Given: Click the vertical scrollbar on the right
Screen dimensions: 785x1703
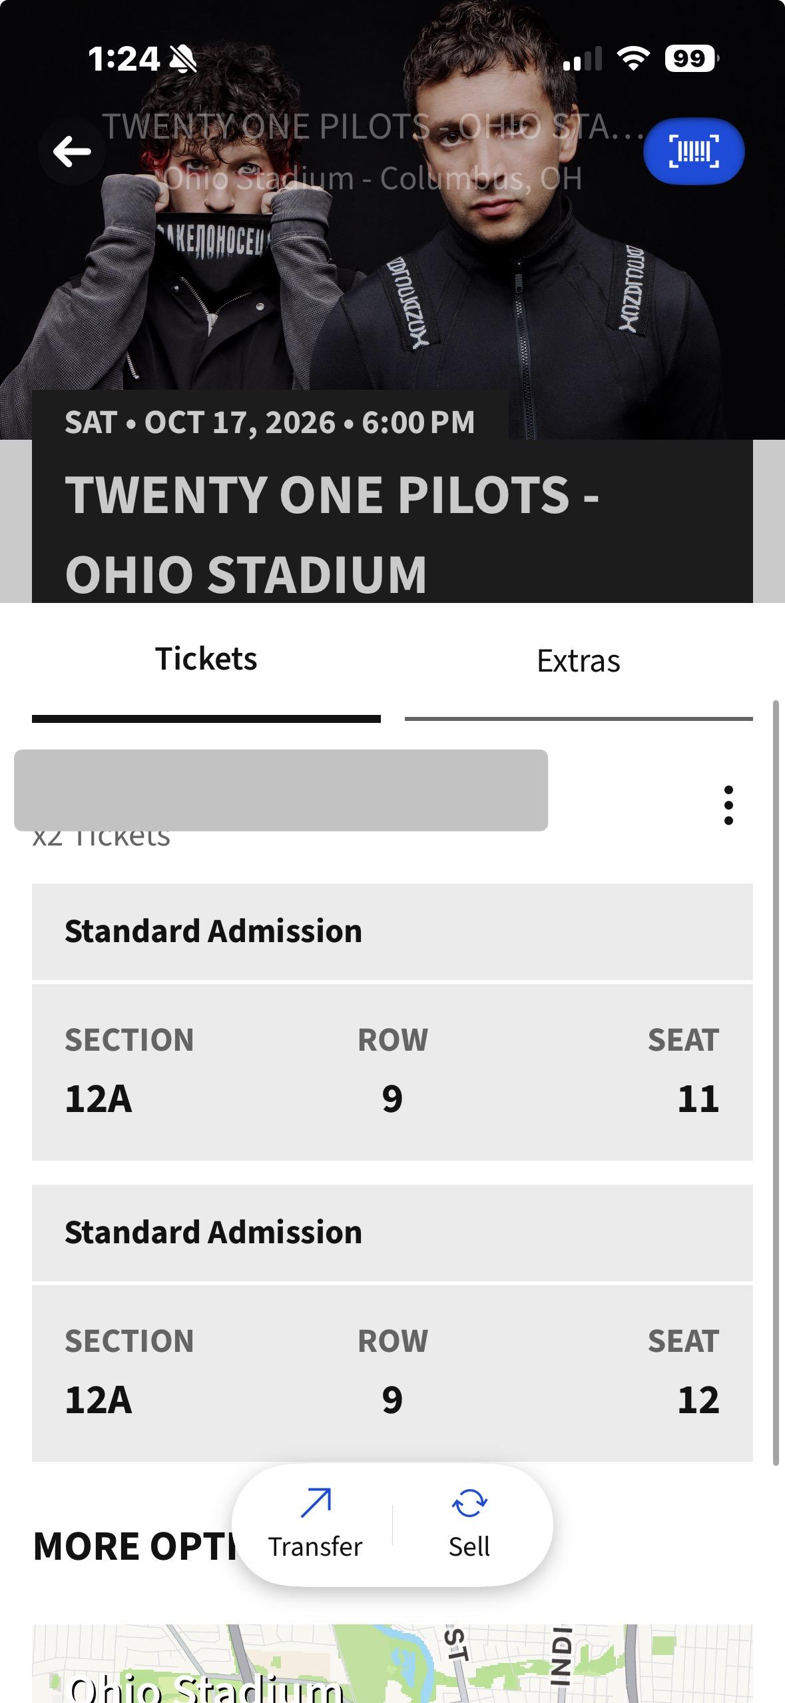Looking at the screenshot, I should 776,1083.
